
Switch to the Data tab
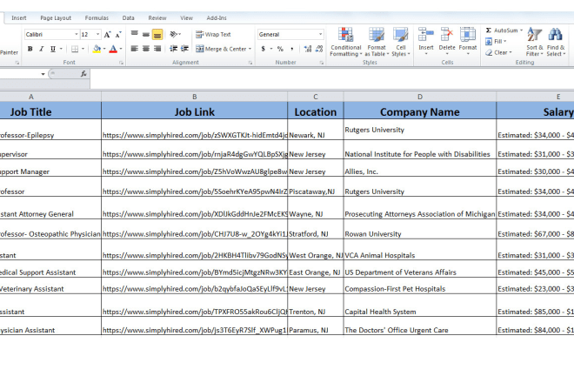(128, 18)
